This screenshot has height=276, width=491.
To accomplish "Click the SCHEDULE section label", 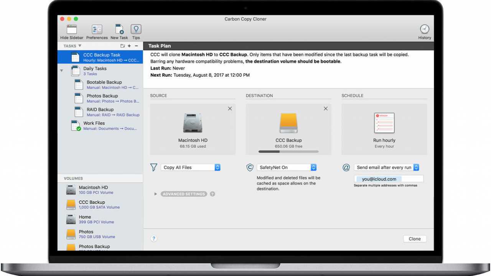I will pos(352,96).
